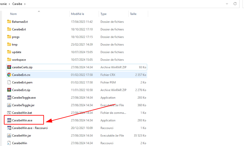Viewport: 244px width, 146px height.
Task: Select the CaraibeWin.exe - Raccourci name
Action: tap(30, 128)
